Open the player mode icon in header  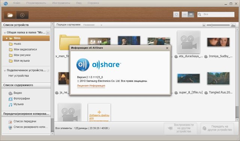(x=22, y=15)
